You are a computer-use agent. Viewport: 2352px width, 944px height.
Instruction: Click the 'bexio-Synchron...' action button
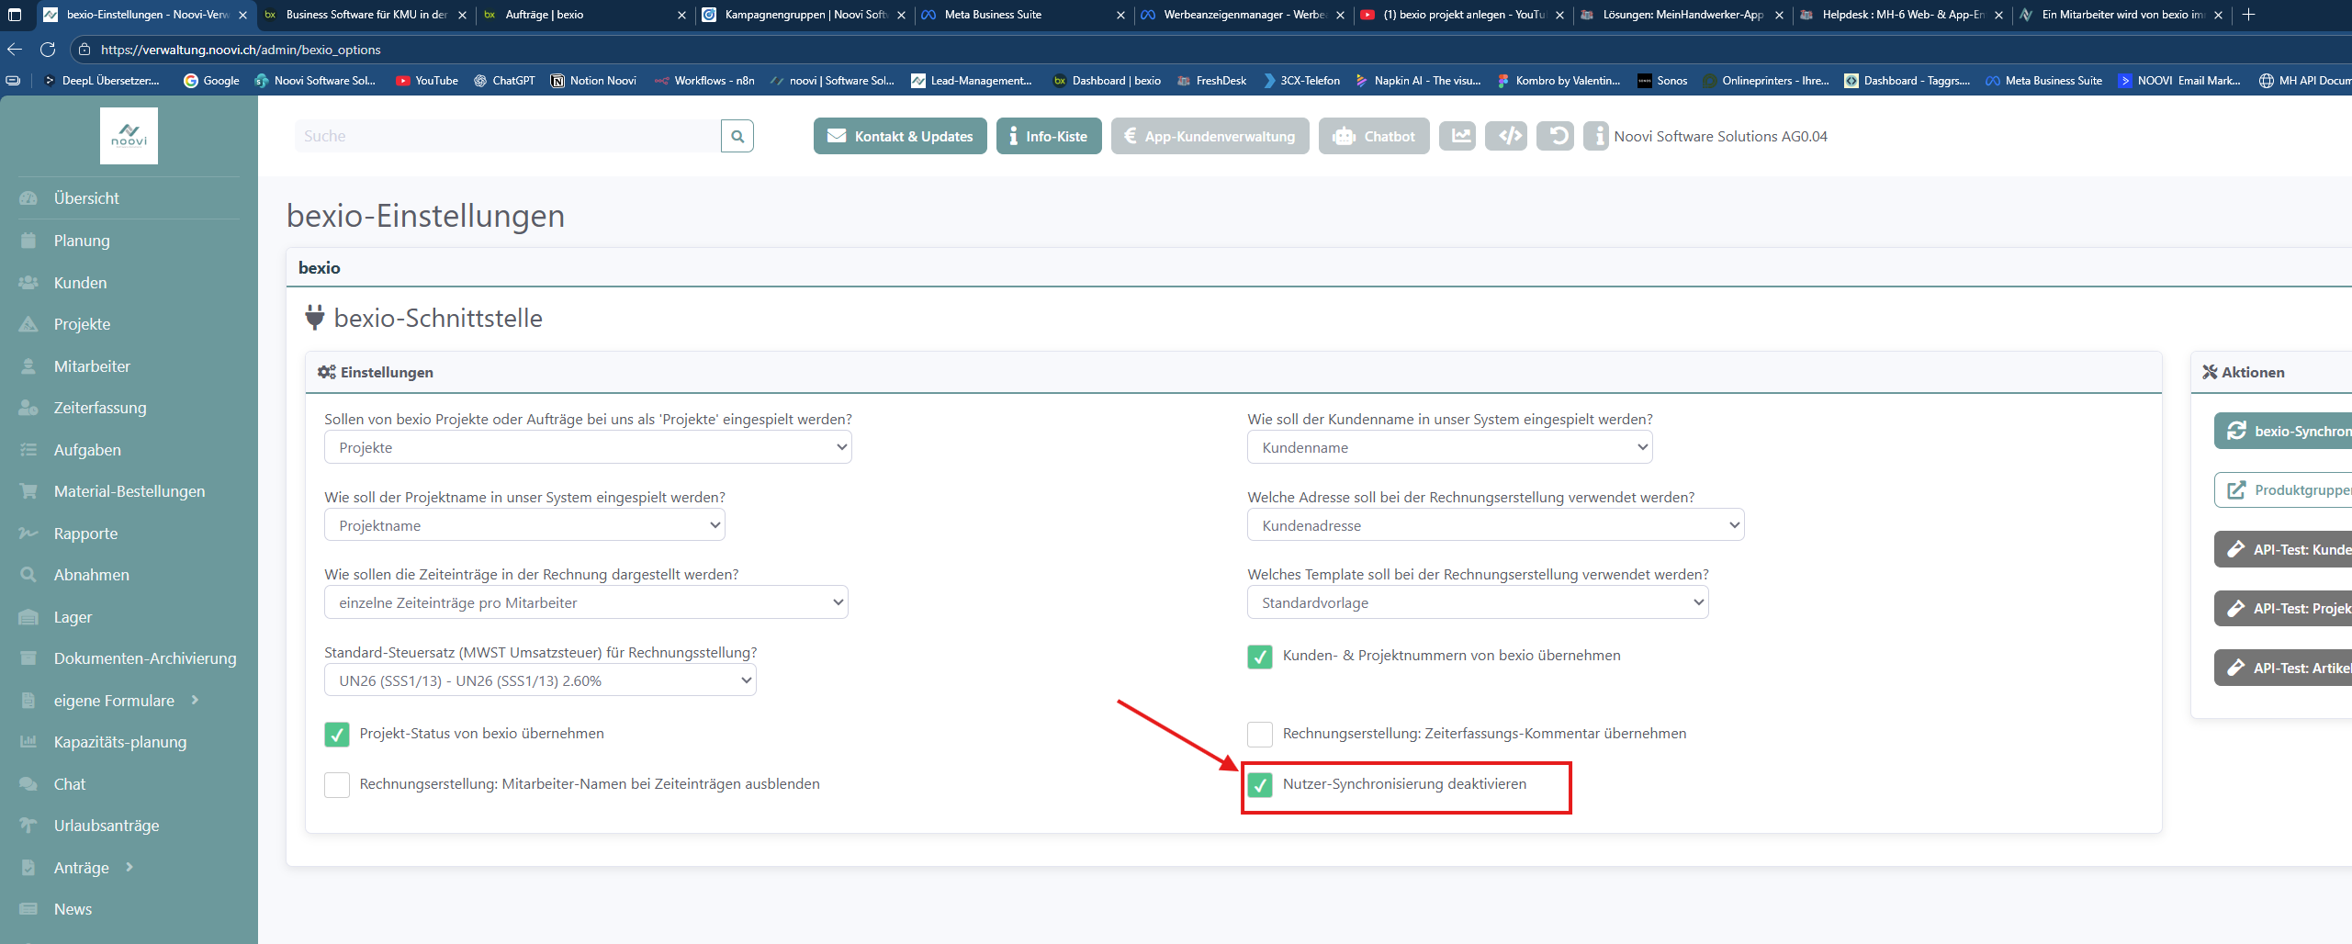click(2283, 431)
